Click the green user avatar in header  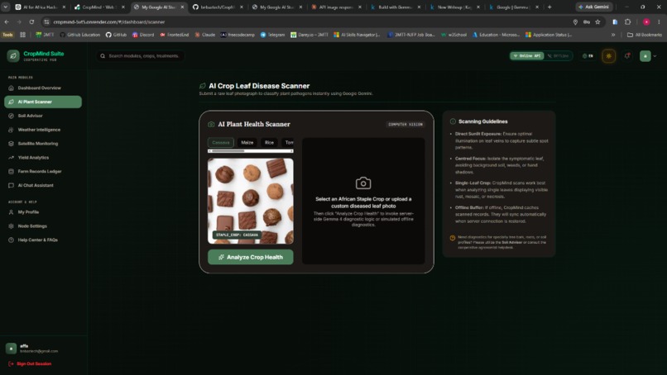(645, 55)
